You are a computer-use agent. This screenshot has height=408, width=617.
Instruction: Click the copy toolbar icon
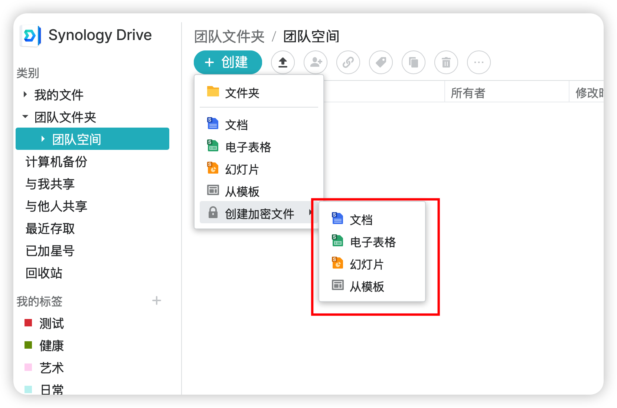414,62
